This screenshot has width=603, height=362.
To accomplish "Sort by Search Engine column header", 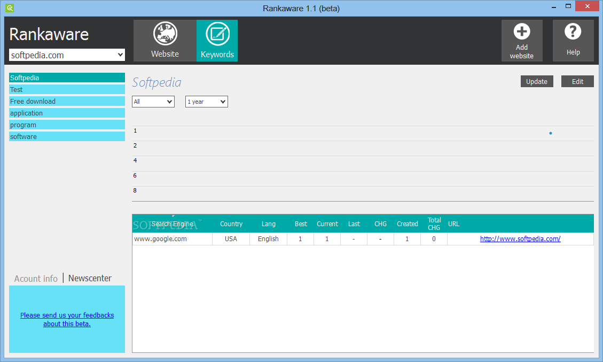I will [173, 224].
